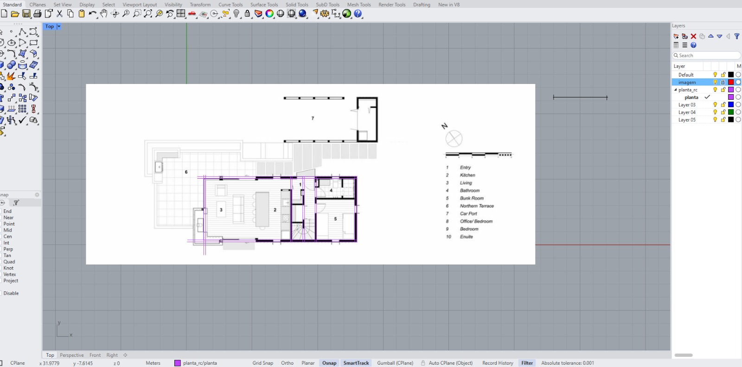Toggle visibility bulb of Layer 03

pos(715,105)
